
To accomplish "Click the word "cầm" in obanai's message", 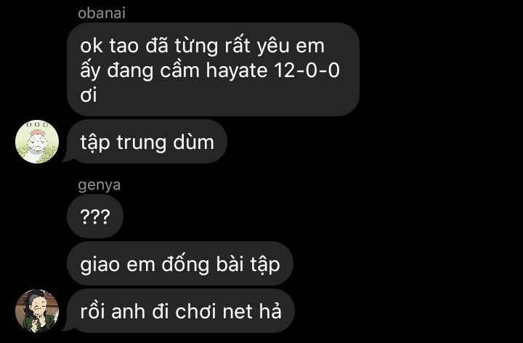I will (x=179, y=70).
